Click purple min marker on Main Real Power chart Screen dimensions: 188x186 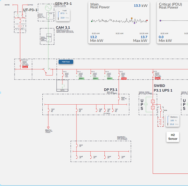click(x=134, y=23)
